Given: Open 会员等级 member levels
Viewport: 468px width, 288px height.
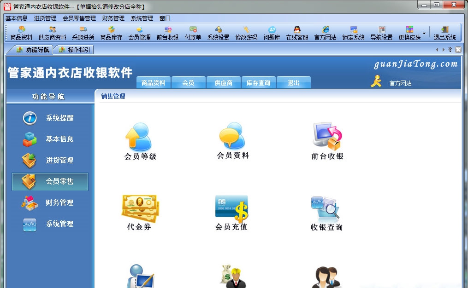Looking at the screenshot, I should [140, 138].
